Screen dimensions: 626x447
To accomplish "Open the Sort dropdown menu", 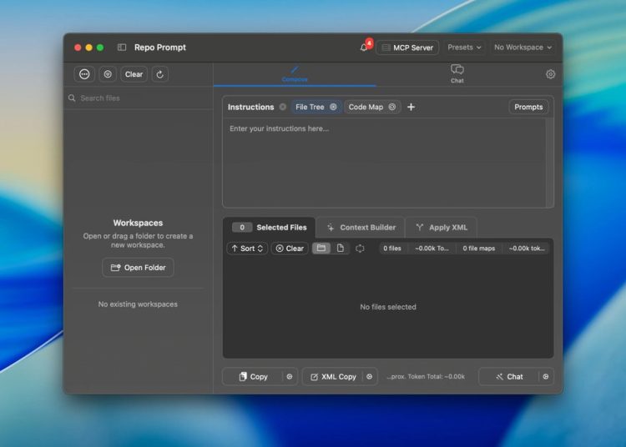I will [x=247, y=249].
